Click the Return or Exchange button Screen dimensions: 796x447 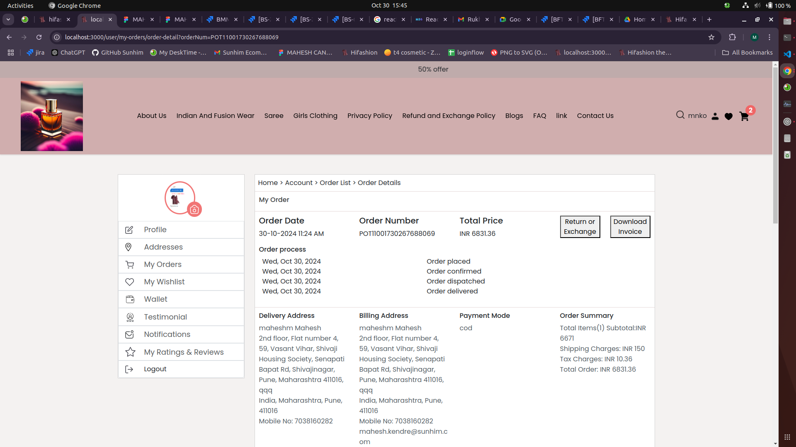tap(580, 227)
